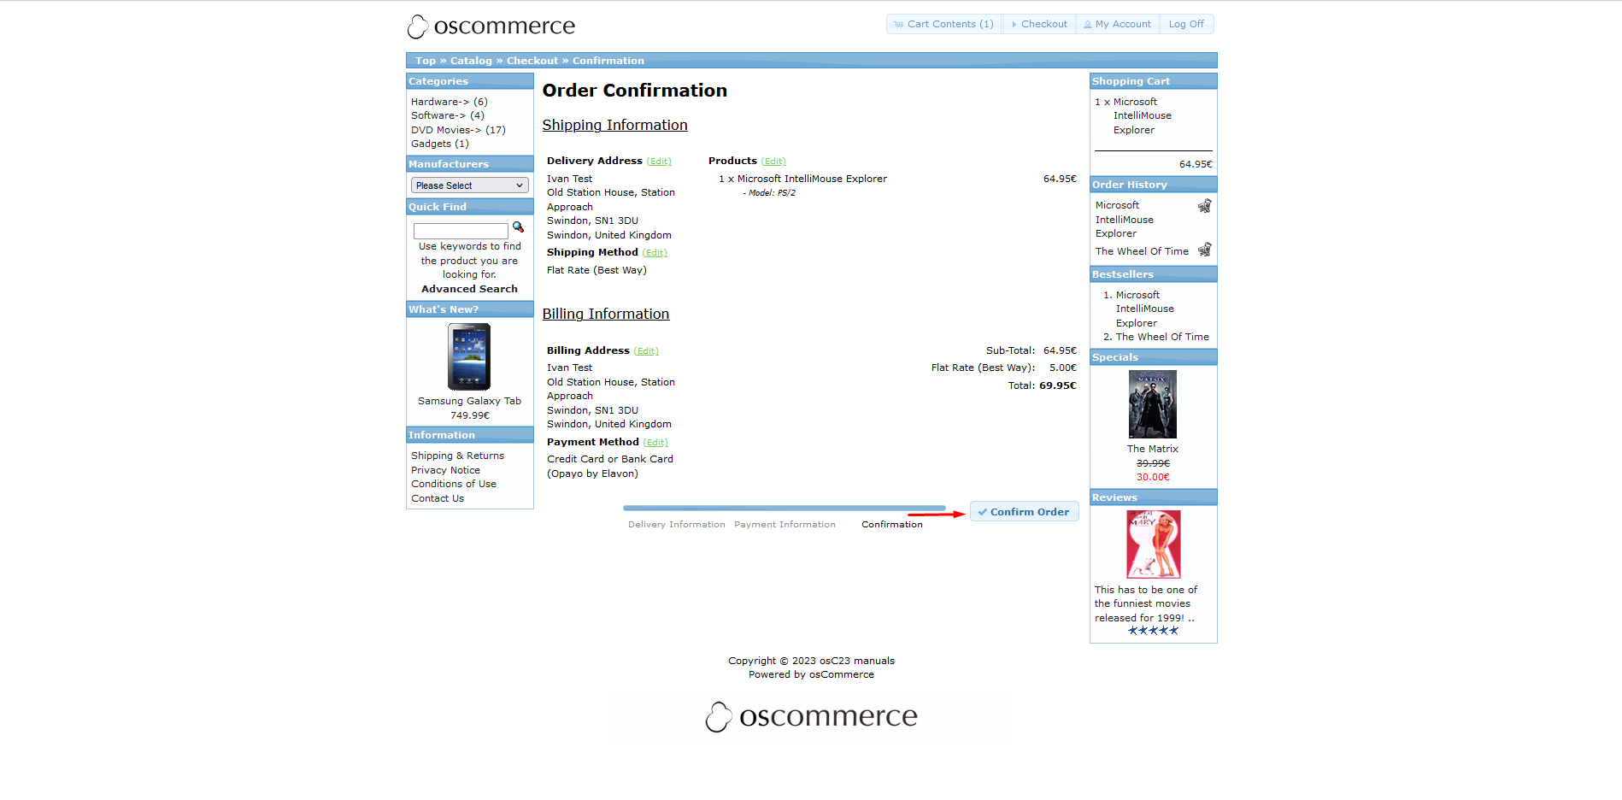Open the DVD Movies category
Screen dimensions: 1622x800
tap(446, 130)
